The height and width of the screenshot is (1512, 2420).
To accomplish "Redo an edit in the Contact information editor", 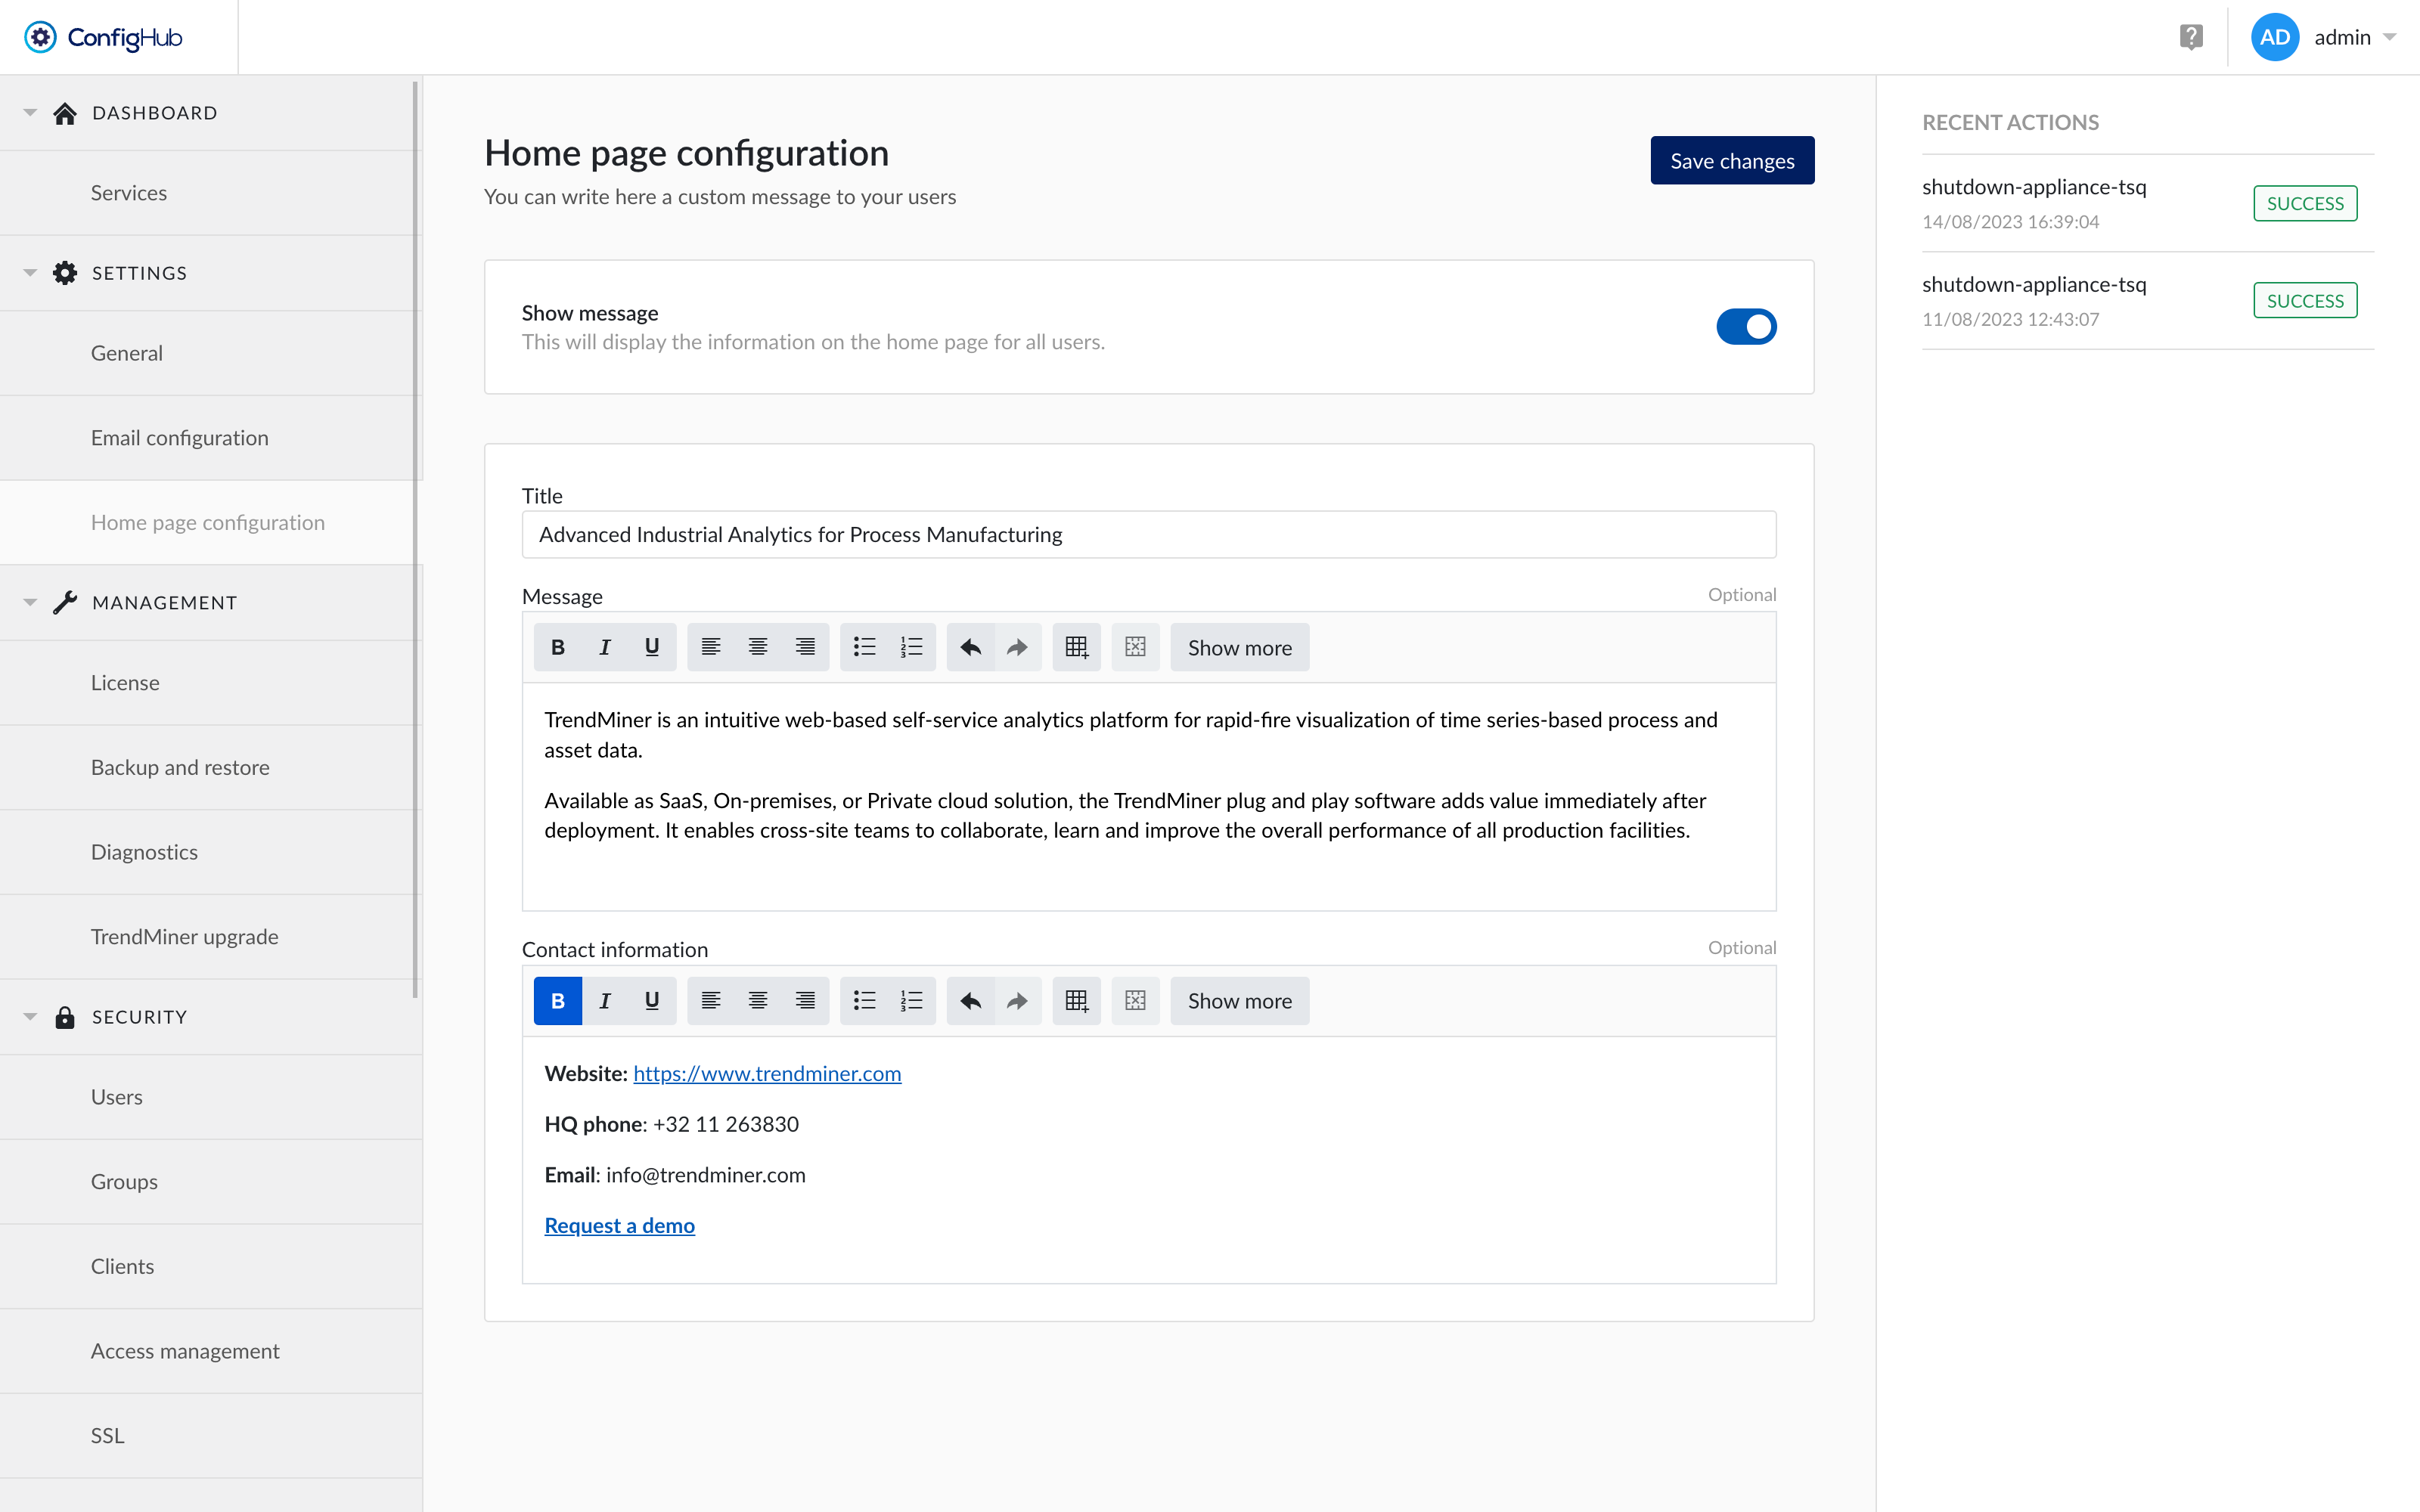I will point(1017,1000).
